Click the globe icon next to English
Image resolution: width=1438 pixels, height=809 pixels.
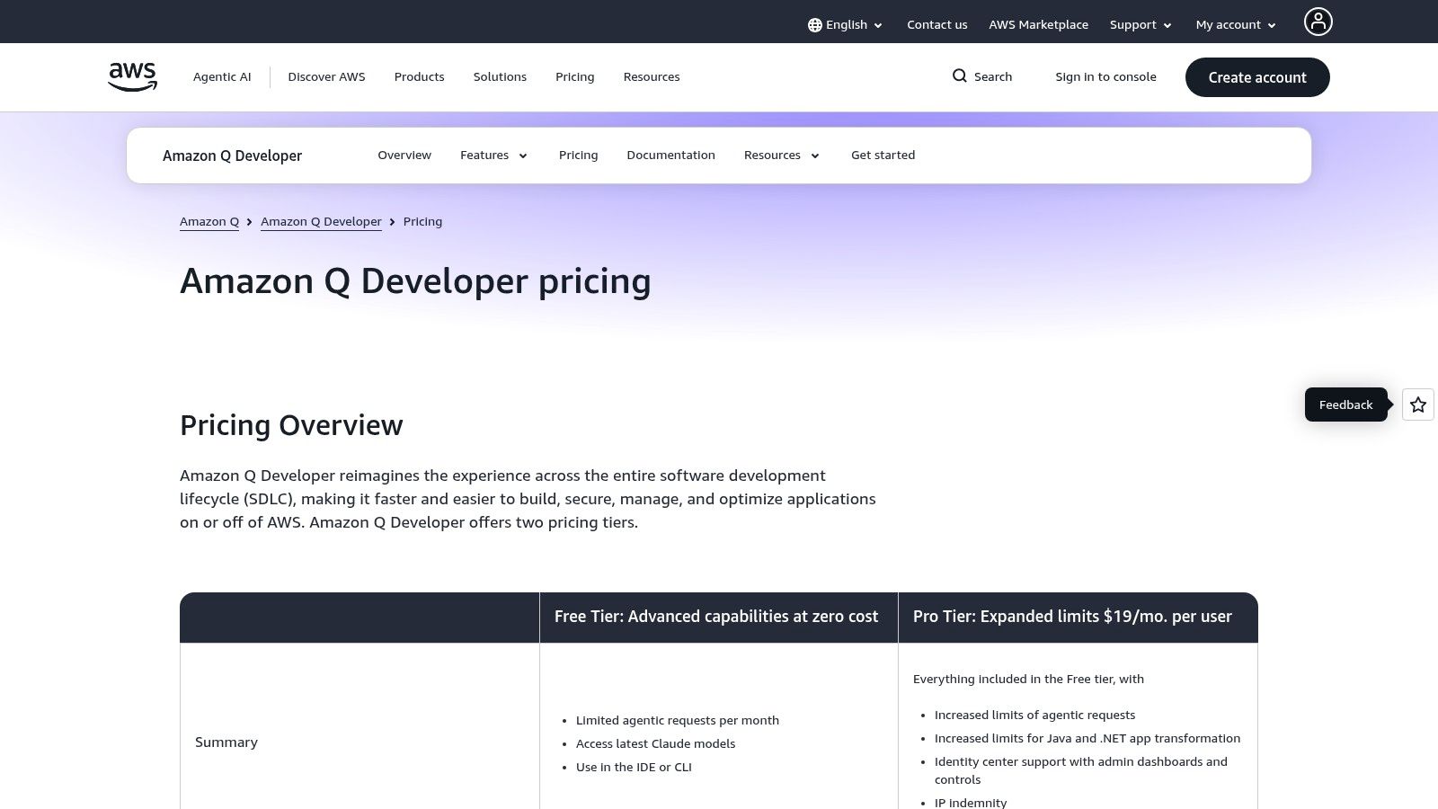(x=814, y=24)
